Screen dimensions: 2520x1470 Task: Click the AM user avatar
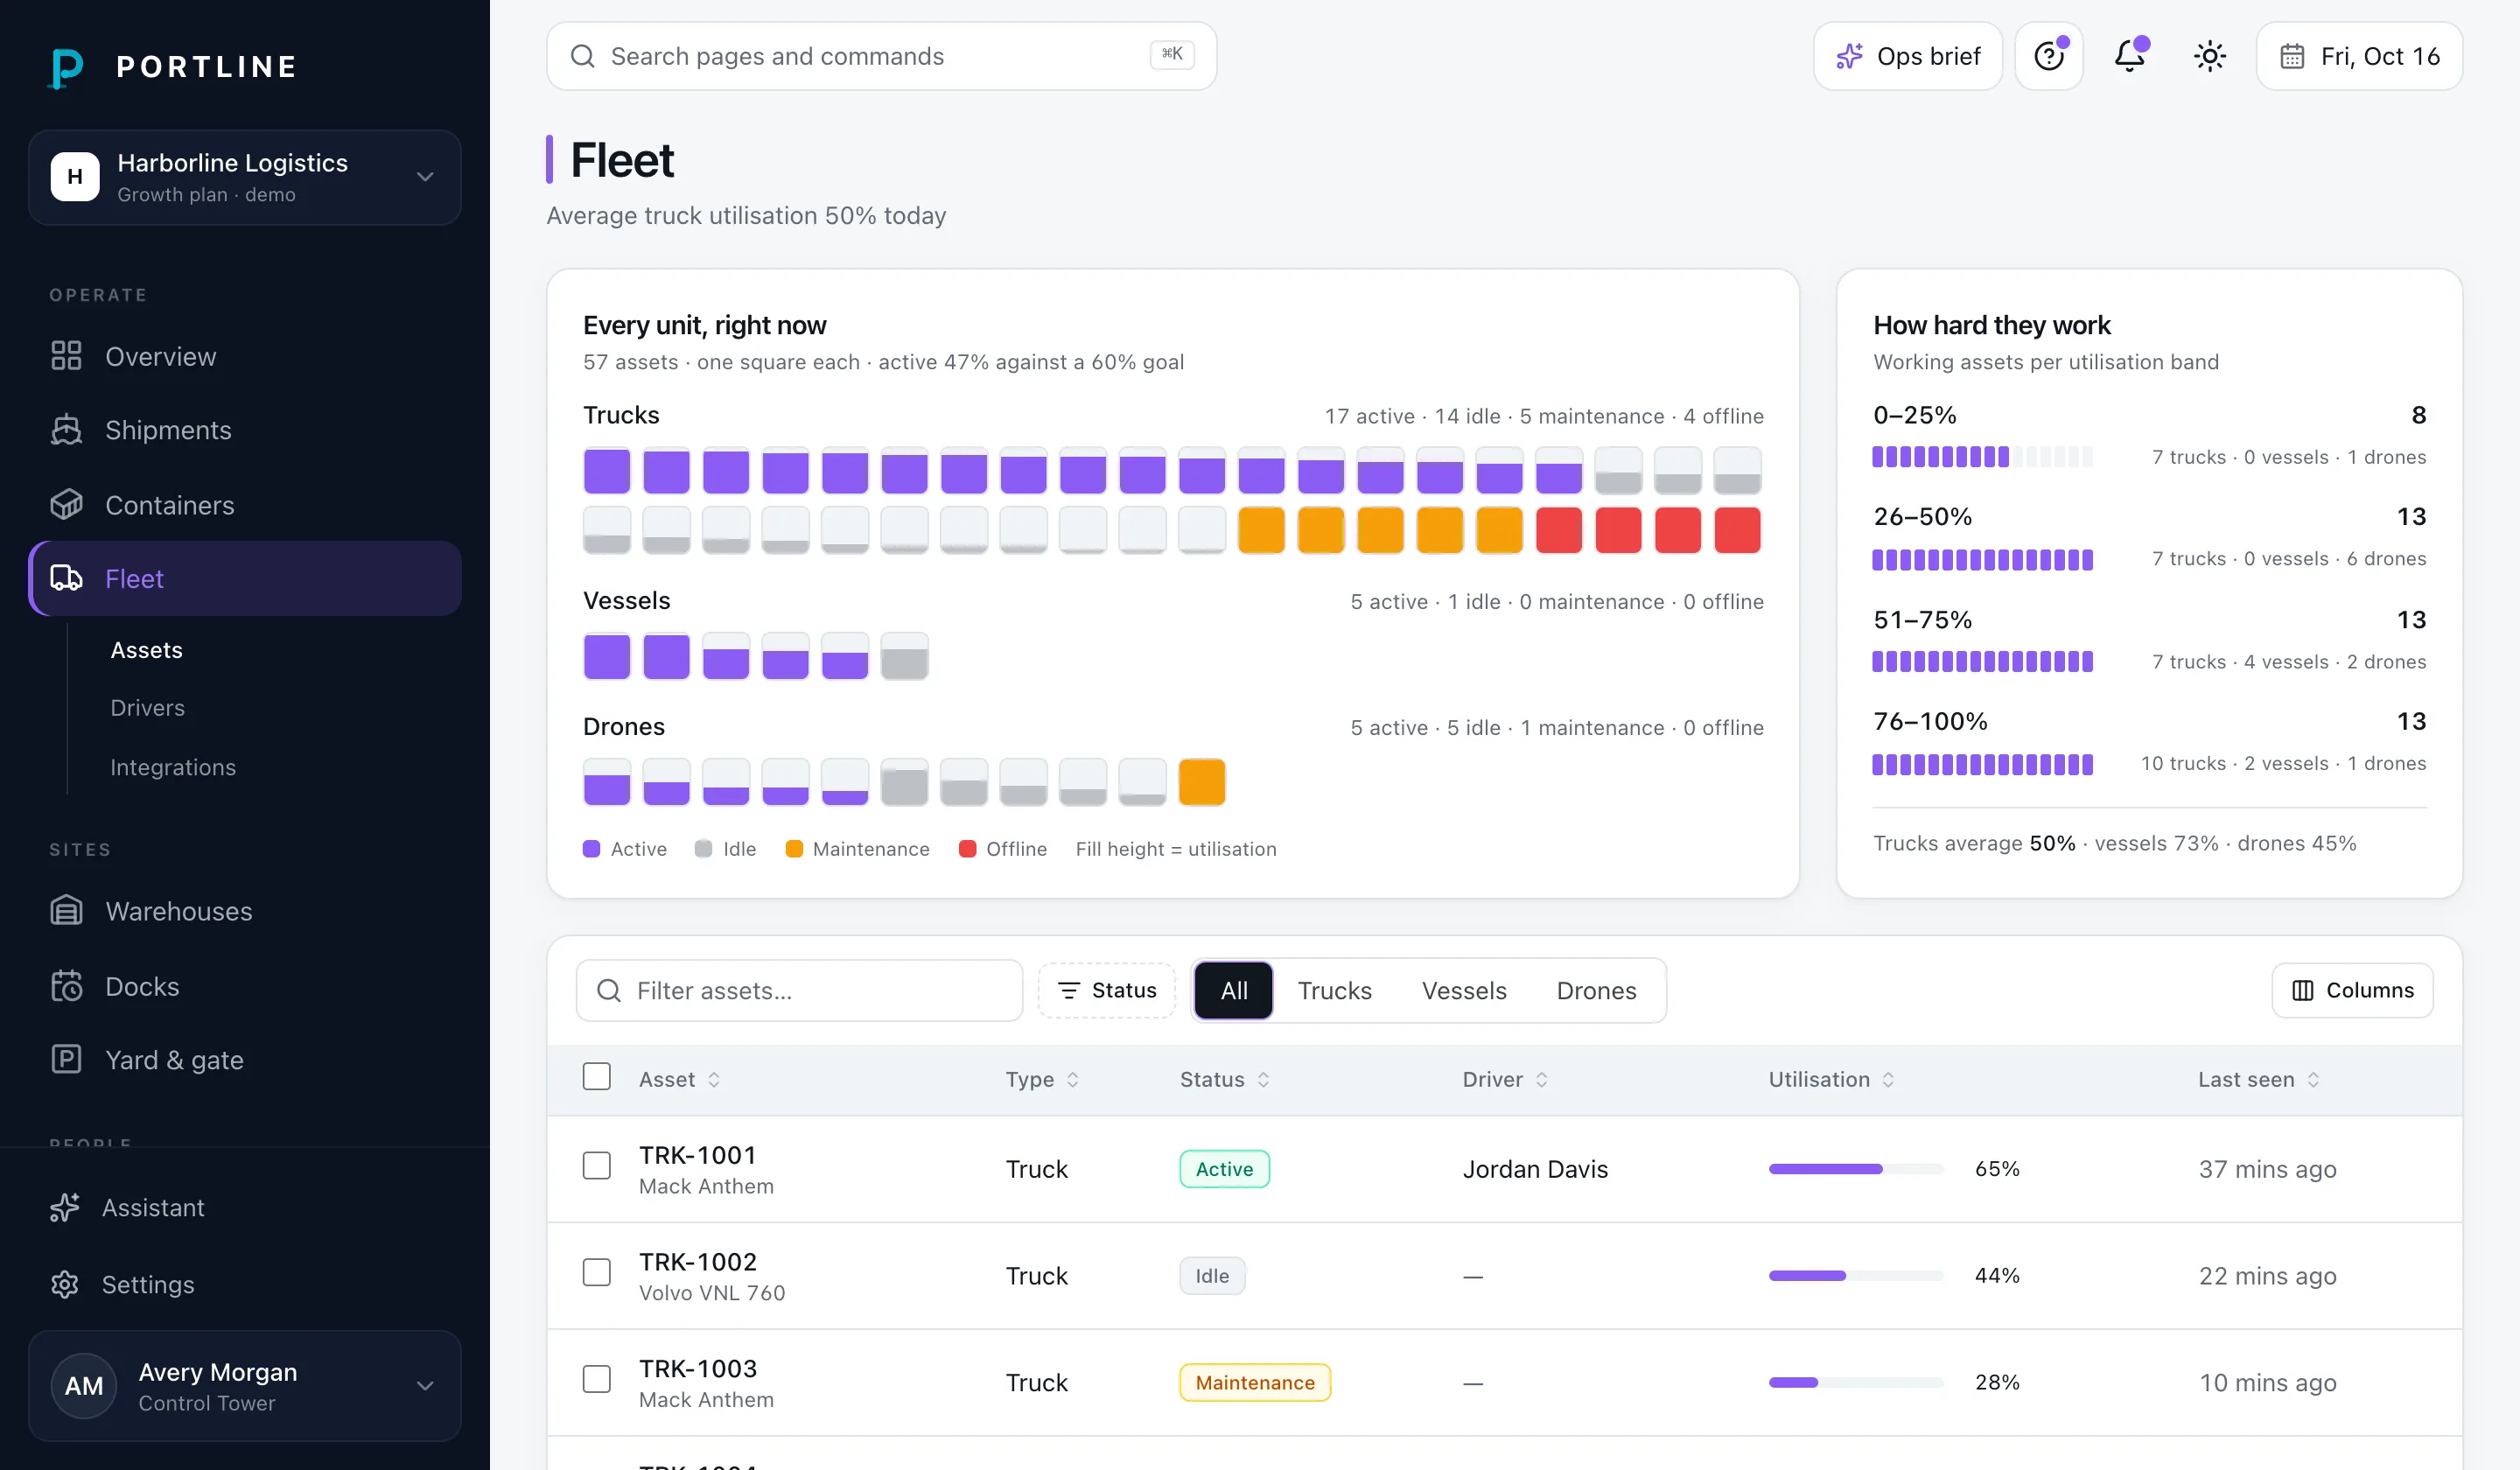click(x=84, y=1385)
